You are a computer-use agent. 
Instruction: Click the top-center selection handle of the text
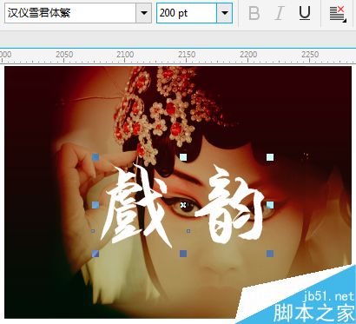point(183,157)
